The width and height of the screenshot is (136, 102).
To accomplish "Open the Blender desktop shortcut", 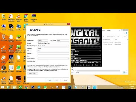I will coord(4,80).
